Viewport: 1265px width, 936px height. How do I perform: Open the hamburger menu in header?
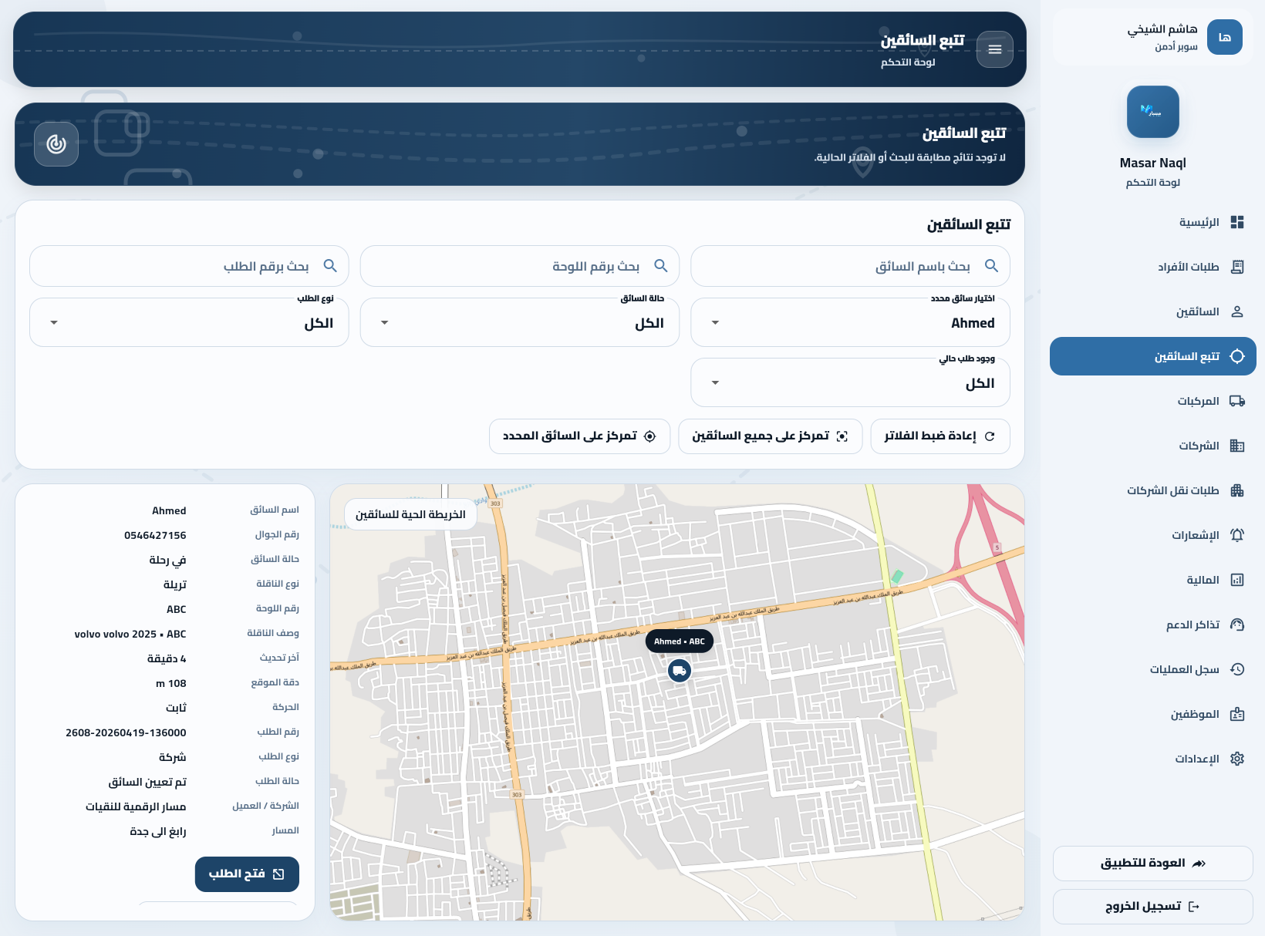point(994,49)
